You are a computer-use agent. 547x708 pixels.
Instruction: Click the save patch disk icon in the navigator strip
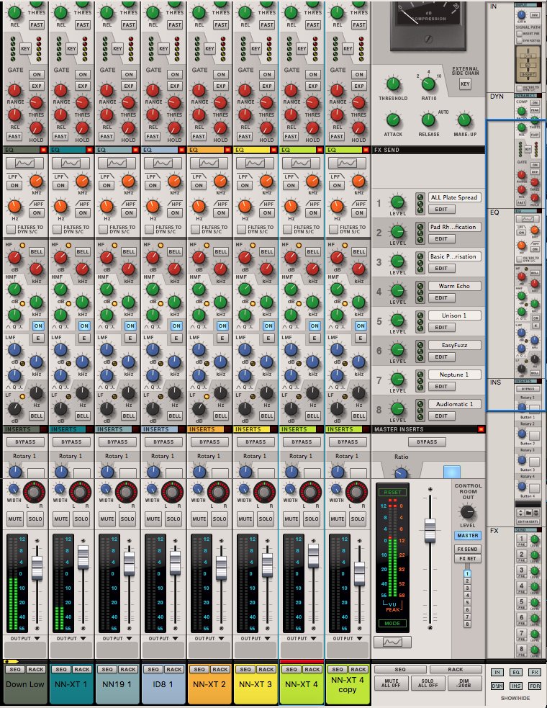pos(535,513)
